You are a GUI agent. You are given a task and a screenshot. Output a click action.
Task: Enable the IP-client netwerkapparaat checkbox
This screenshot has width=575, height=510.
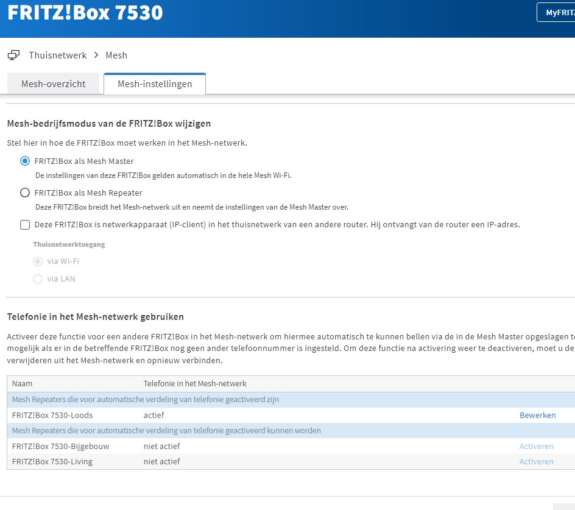[x=25, y=225]
